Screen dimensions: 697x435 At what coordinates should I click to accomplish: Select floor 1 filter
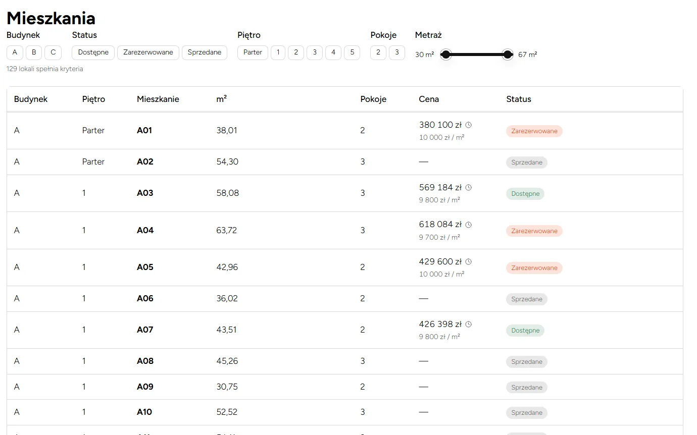278,52
